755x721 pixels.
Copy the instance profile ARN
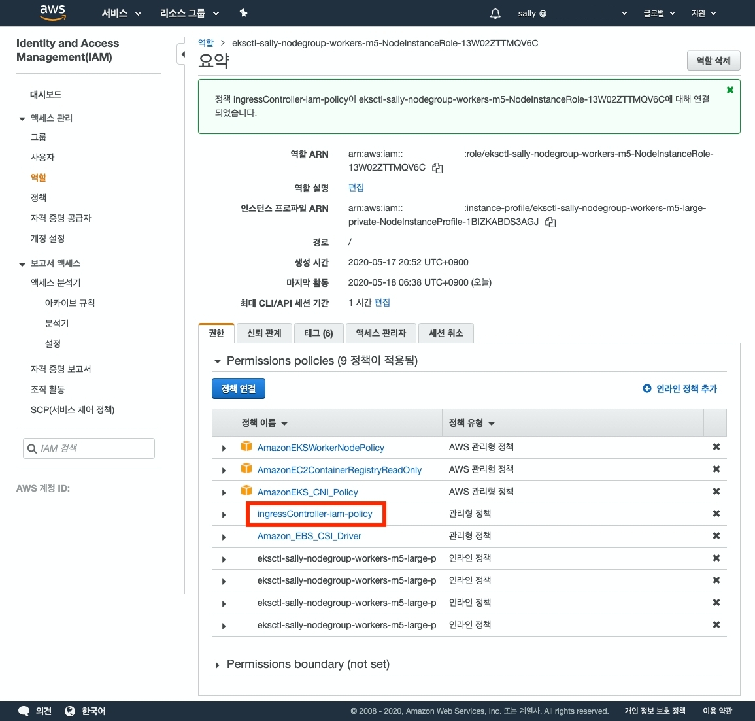pyautogui.click(x=550, y=222)
